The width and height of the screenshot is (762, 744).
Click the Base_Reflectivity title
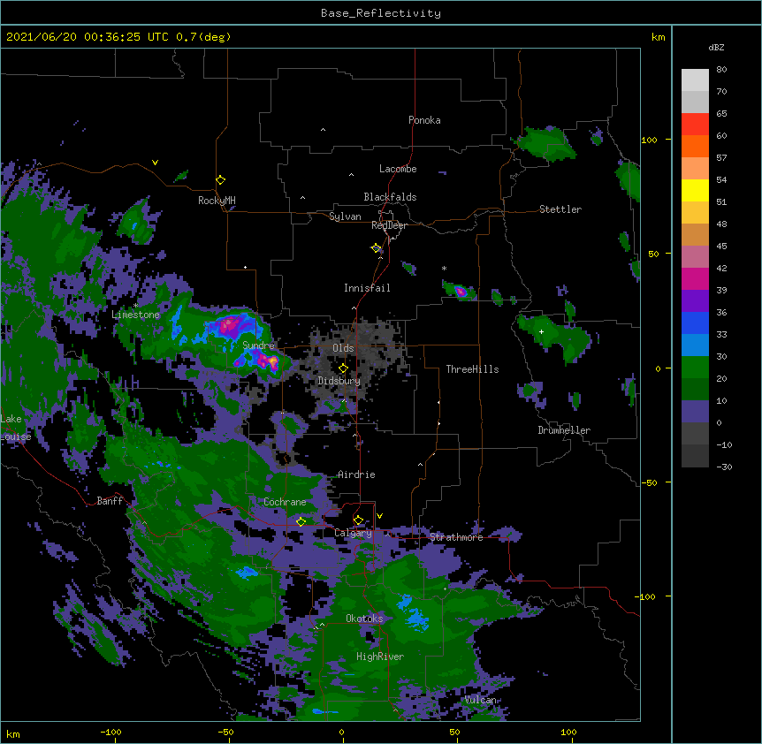(381, 13)
